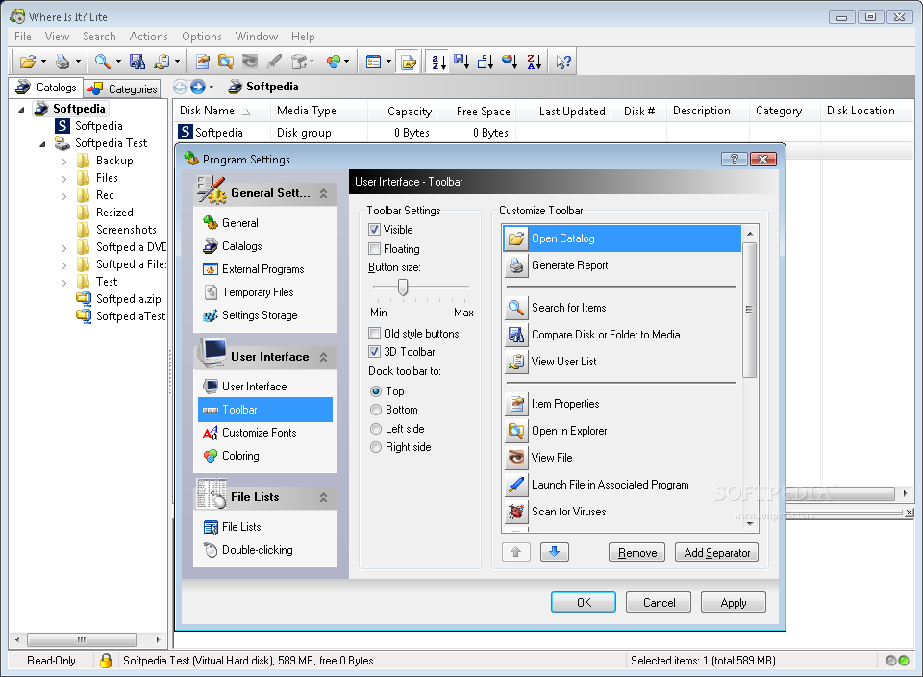Click the blue forward navigation arrow

pos(198,88)
